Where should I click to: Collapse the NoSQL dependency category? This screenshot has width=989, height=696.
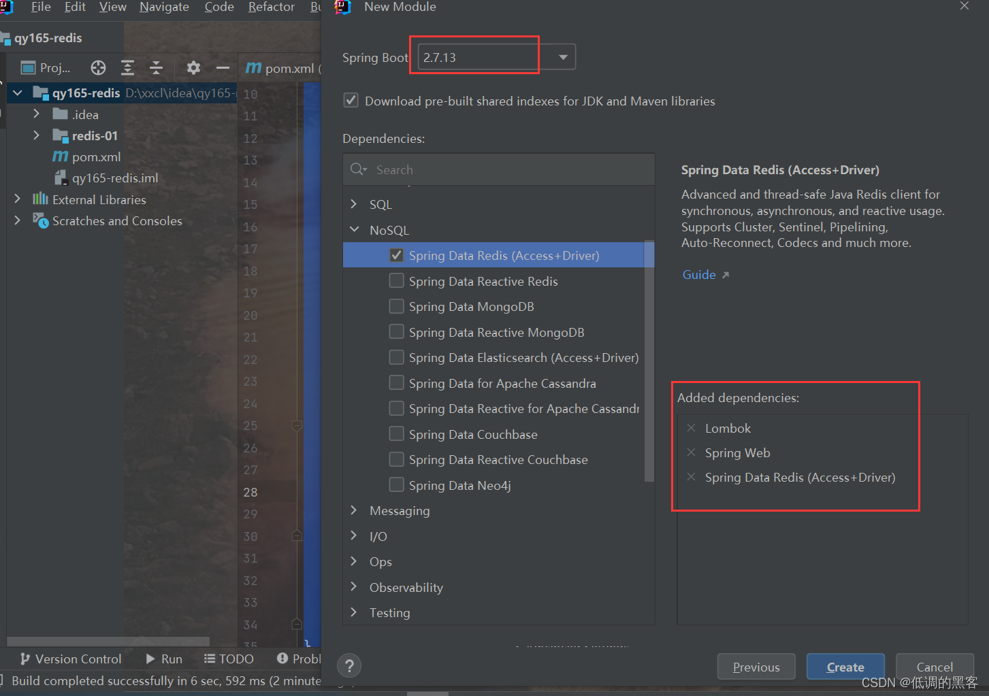click(354, 230)
